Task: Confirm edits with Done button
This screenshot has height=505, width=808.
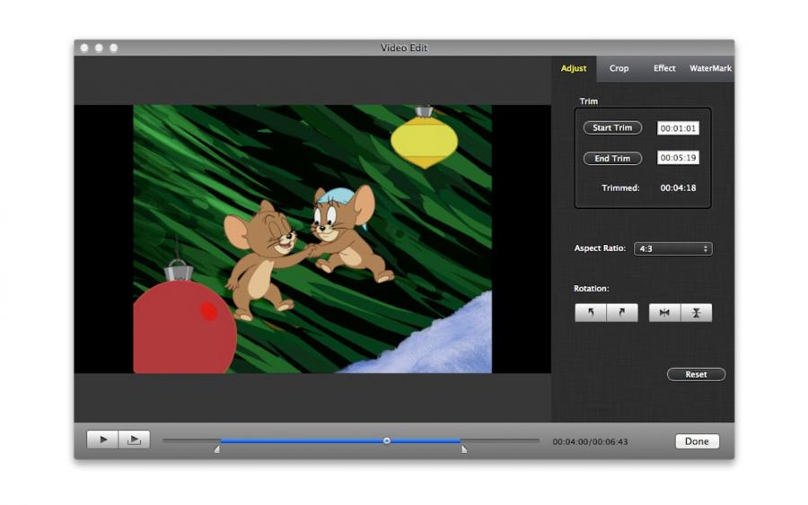Action: tap(697, 441)
